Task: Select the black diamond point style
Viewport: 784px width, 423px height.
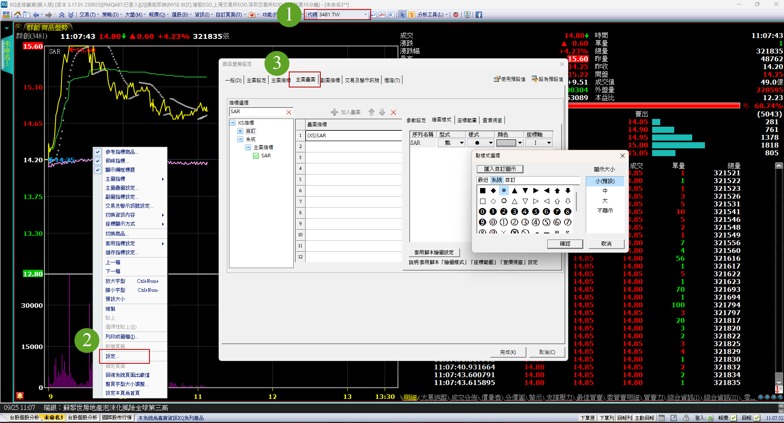Action: tap(493, 190)
